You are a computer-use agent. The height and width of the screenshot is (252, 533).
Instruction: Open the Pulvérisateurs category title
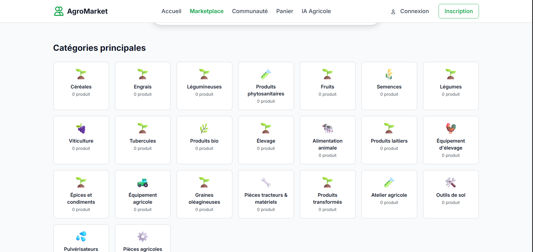click(81, 249)
